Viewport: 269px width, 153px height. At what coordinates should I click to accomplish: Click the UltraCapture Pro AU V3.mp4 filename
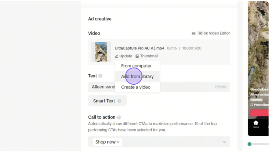click(x=139, y=48)
